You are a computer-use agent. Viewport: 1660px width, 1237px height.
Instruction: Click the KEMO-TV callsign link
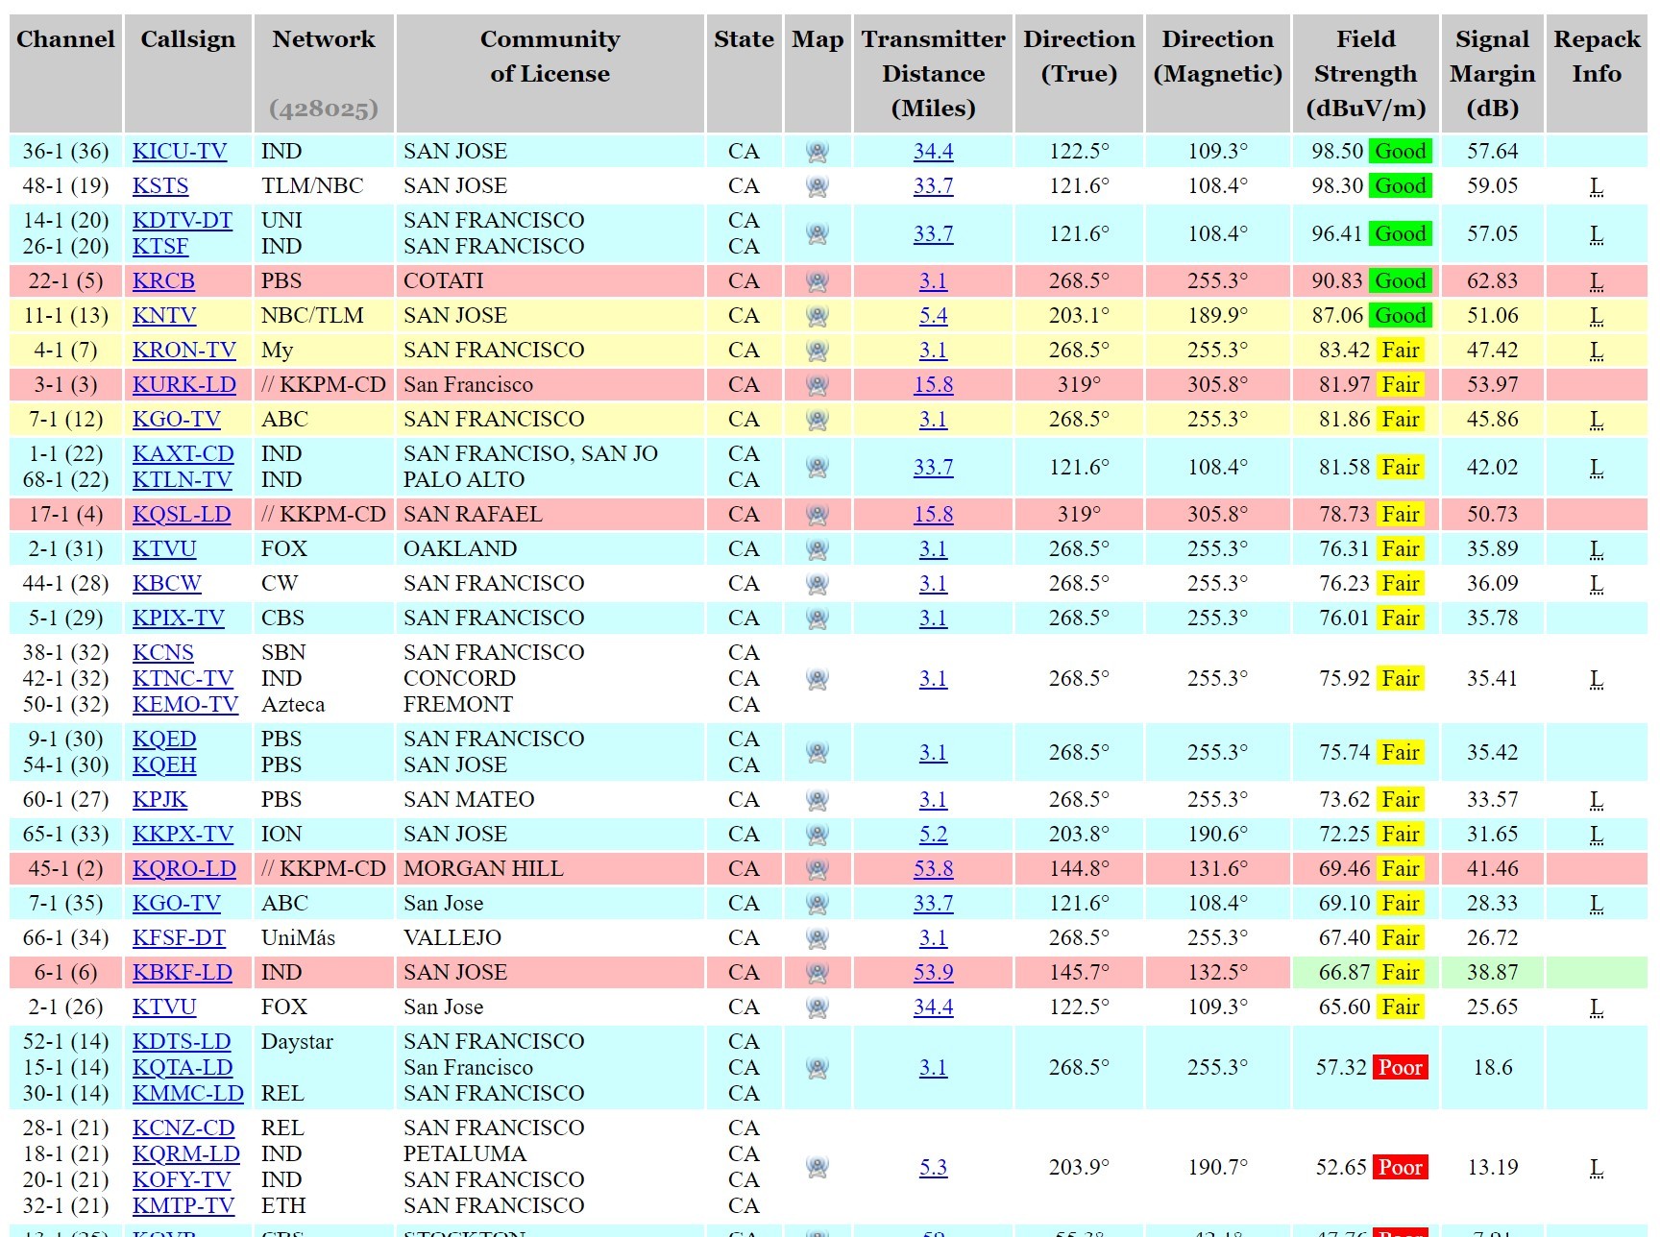[185, 705]
